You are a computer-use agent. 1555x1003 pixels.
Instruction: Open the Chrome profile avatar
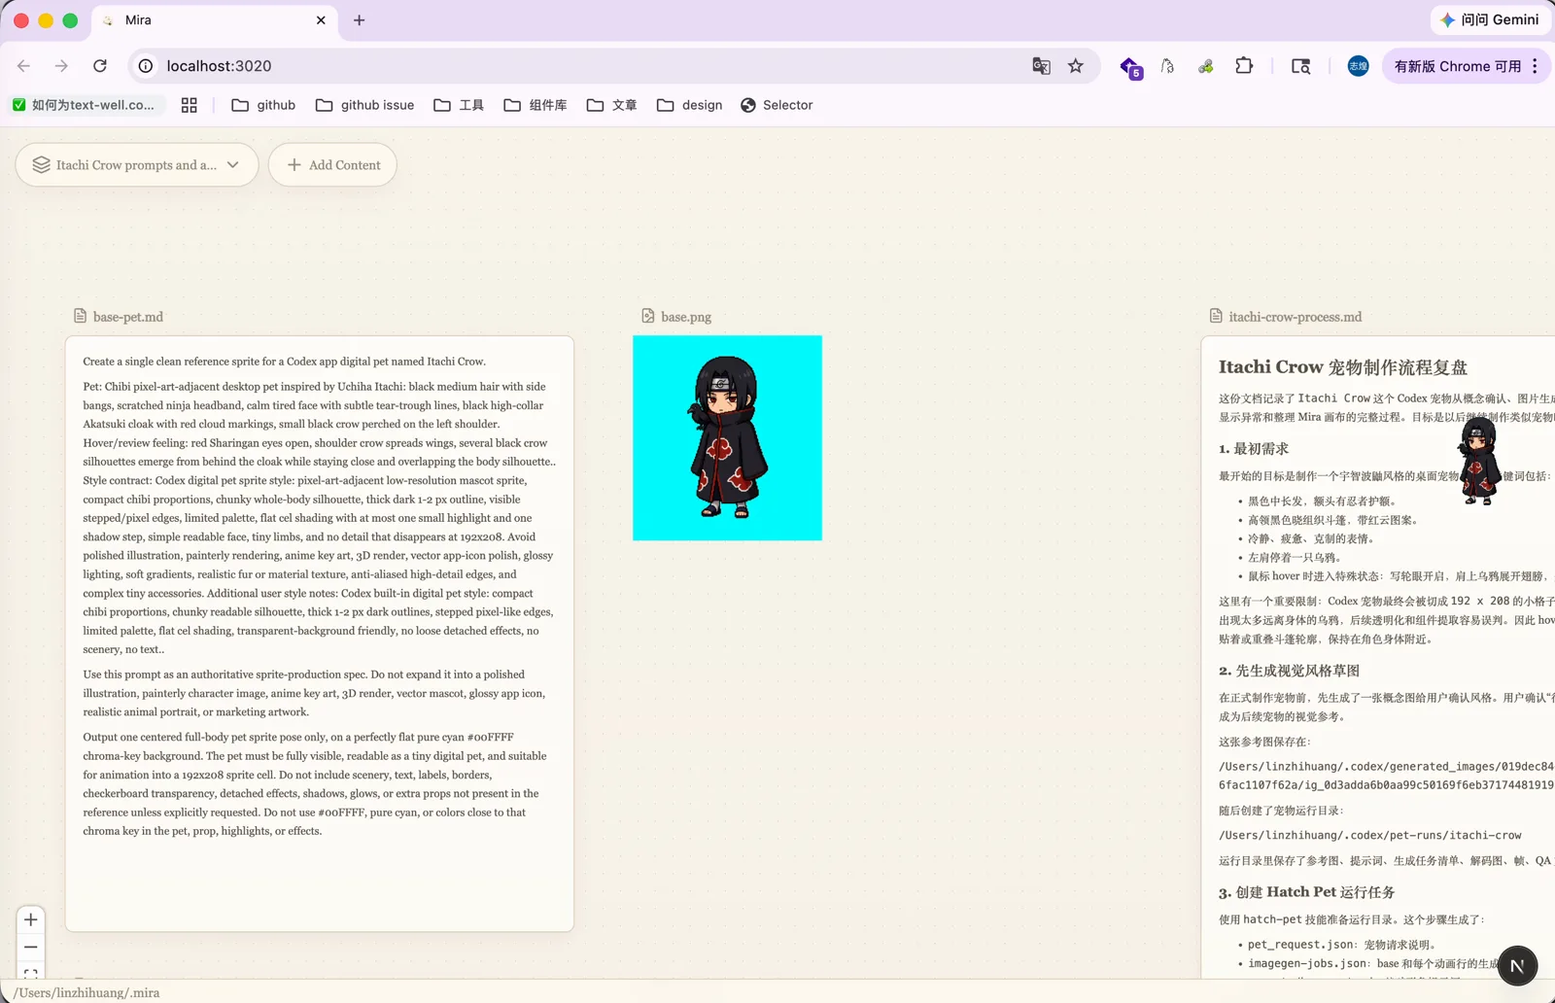pyautogui.click(x=1358, y=66)
